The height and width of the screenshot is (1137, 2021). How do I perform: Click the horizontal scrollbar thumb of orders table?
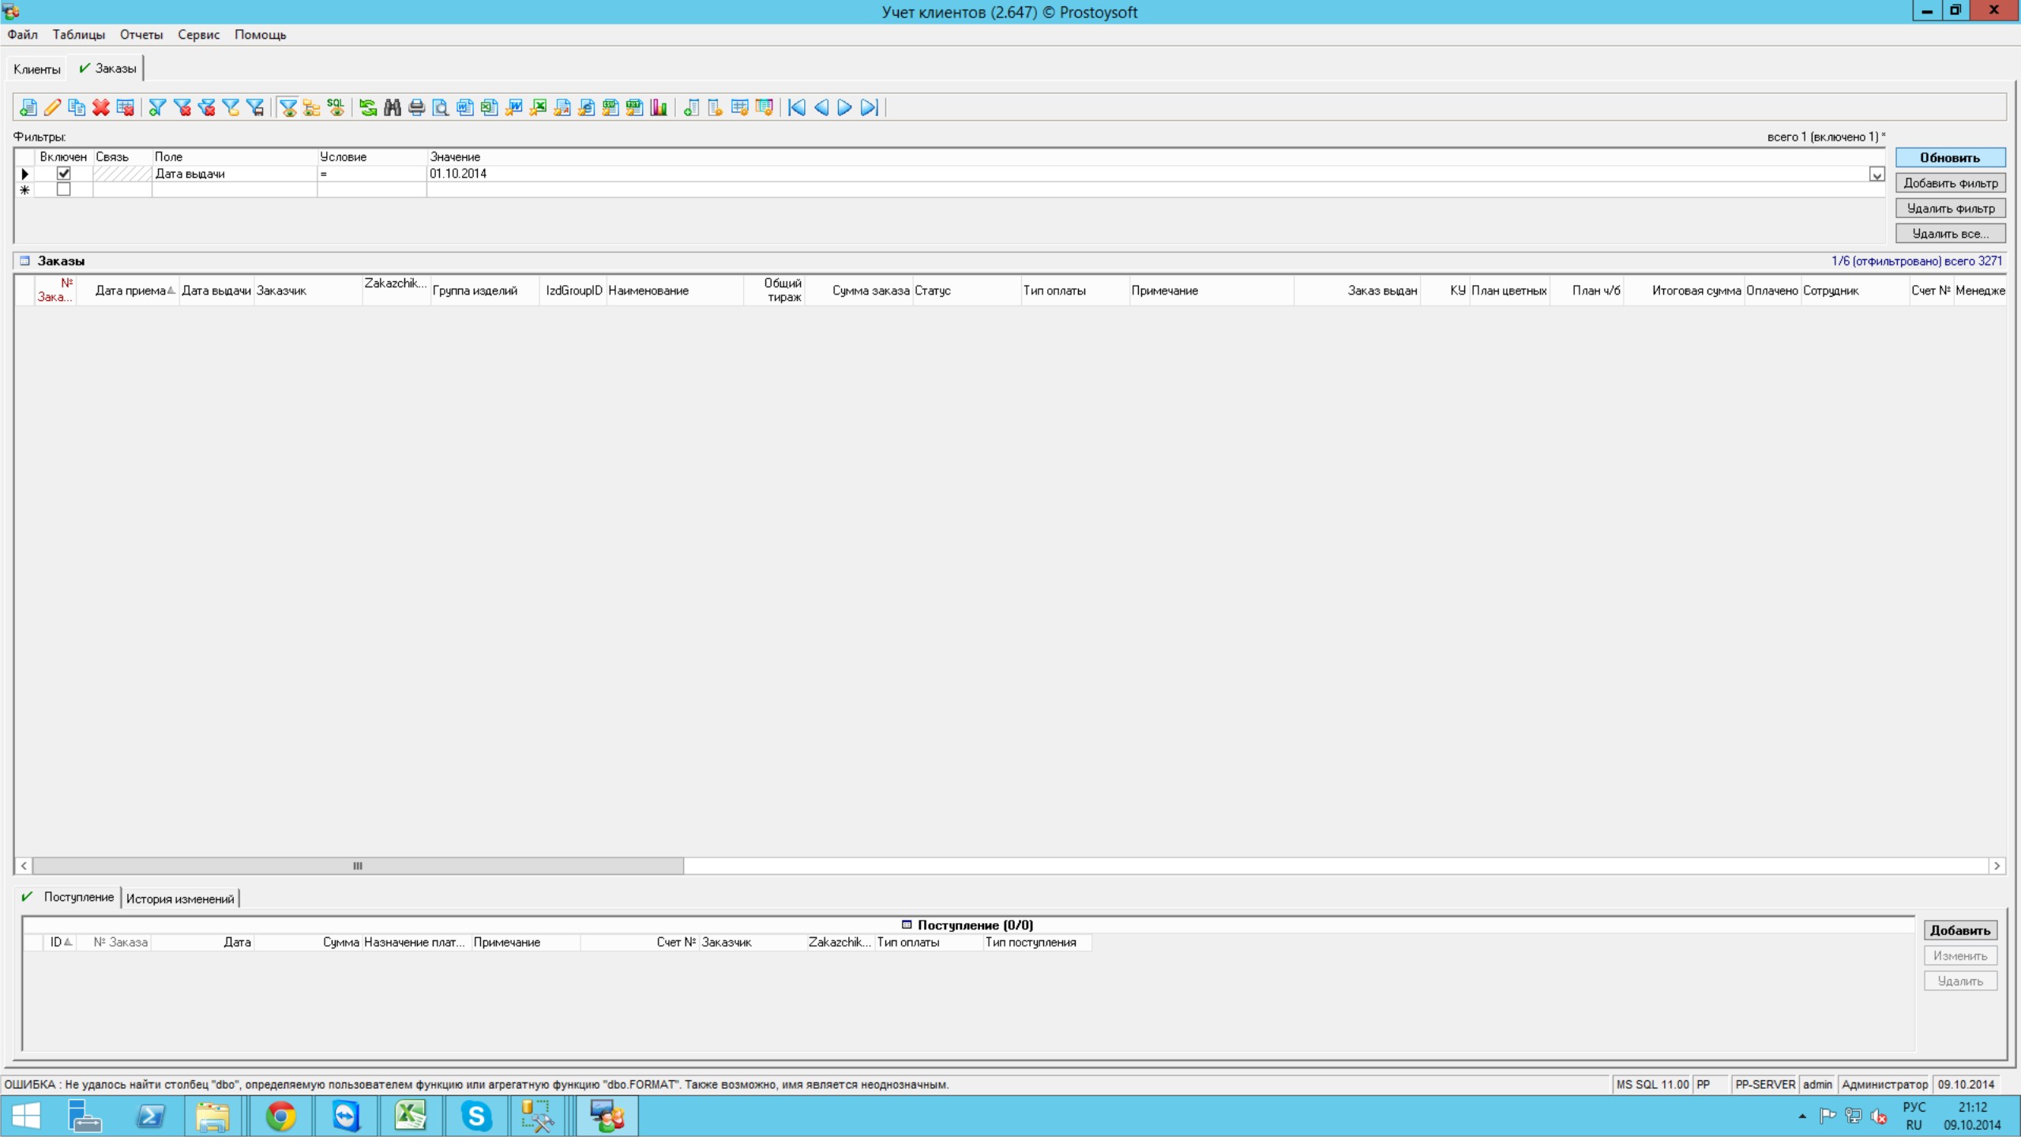click(358, 866)
